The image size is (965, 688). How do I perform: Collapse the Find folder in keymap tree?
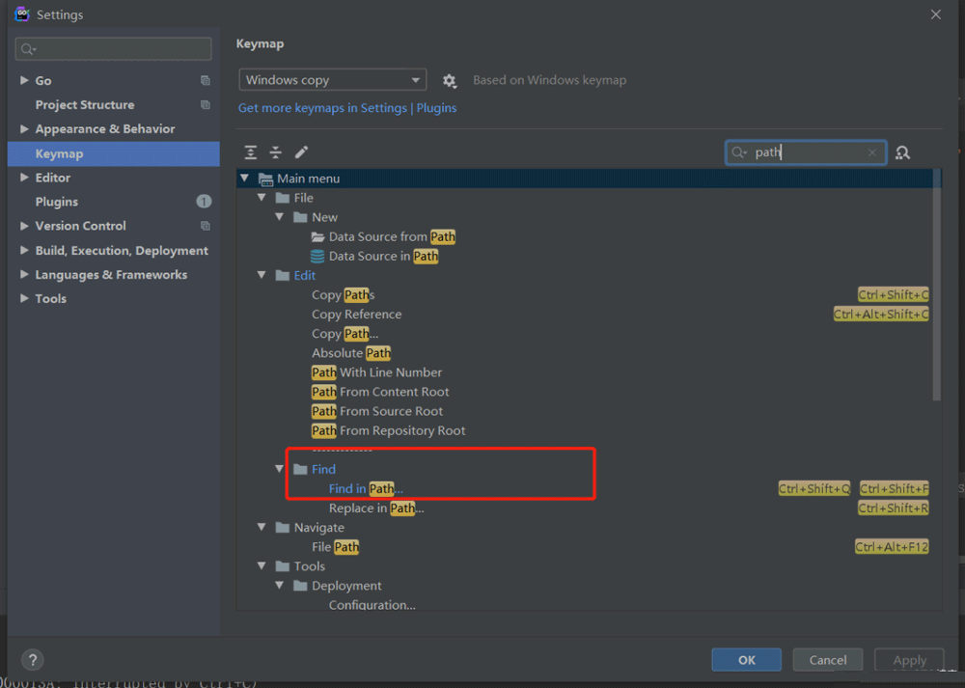point(280,470)
